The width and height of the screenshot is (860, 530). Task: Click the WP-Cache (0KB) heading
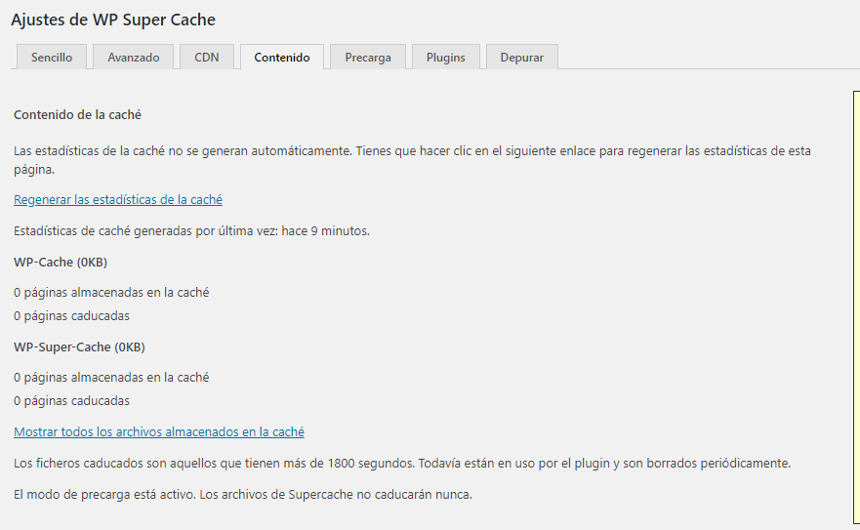61,263
